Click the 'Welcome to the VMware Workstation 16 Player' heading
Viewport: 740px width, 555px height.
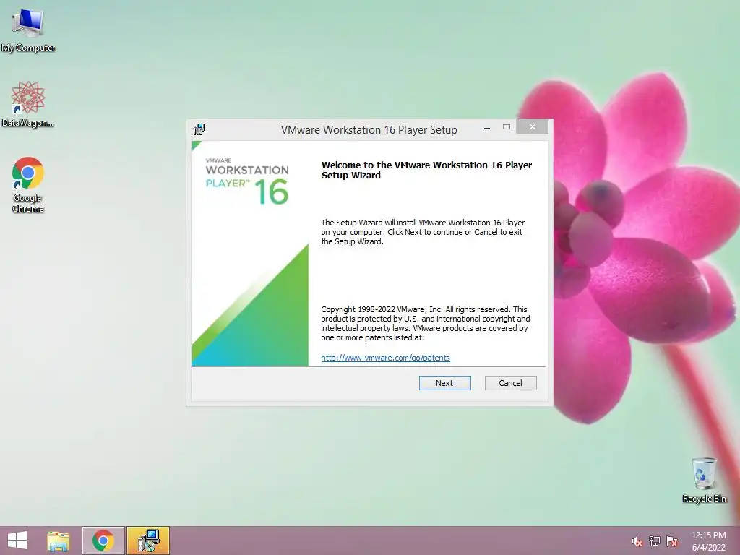click(426, 170)
